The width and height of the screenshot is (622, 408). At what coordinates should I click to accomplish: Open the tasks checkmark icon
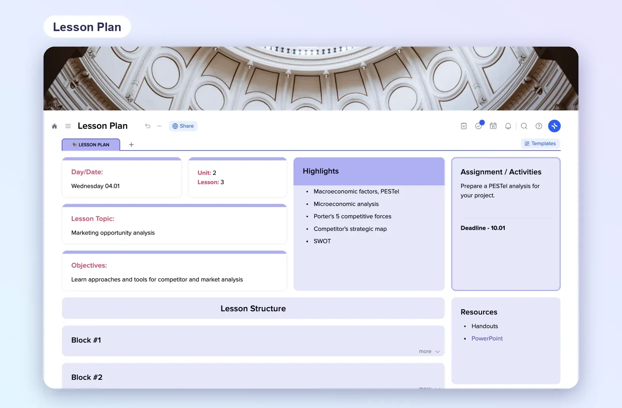(x=479, y=126)
